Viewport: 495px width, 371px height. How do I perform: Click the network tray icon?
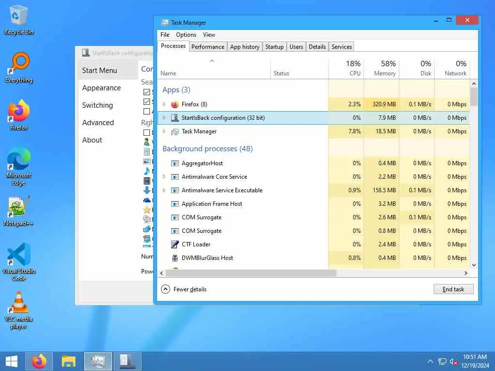pos(442,361)
